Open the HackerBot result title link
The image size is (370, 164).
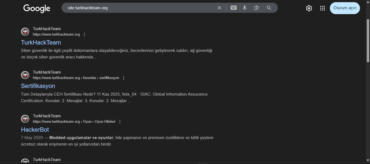35,130
